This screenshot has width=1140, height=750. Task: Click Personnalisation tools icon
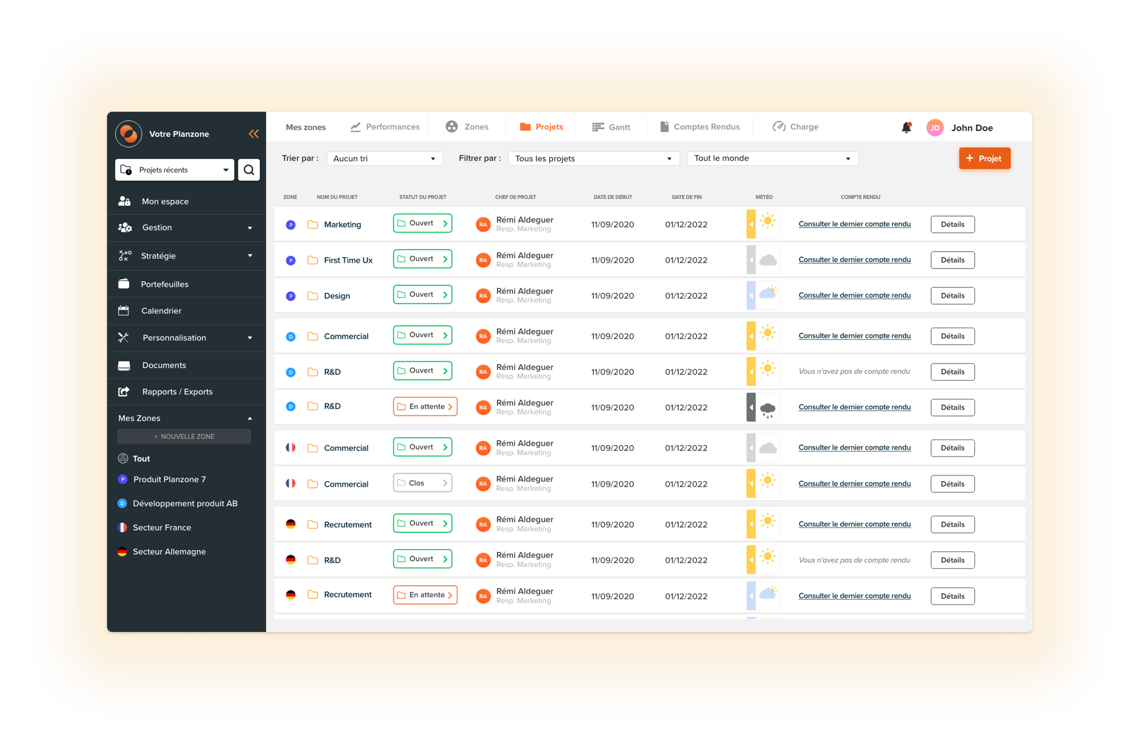coord(123,337)
